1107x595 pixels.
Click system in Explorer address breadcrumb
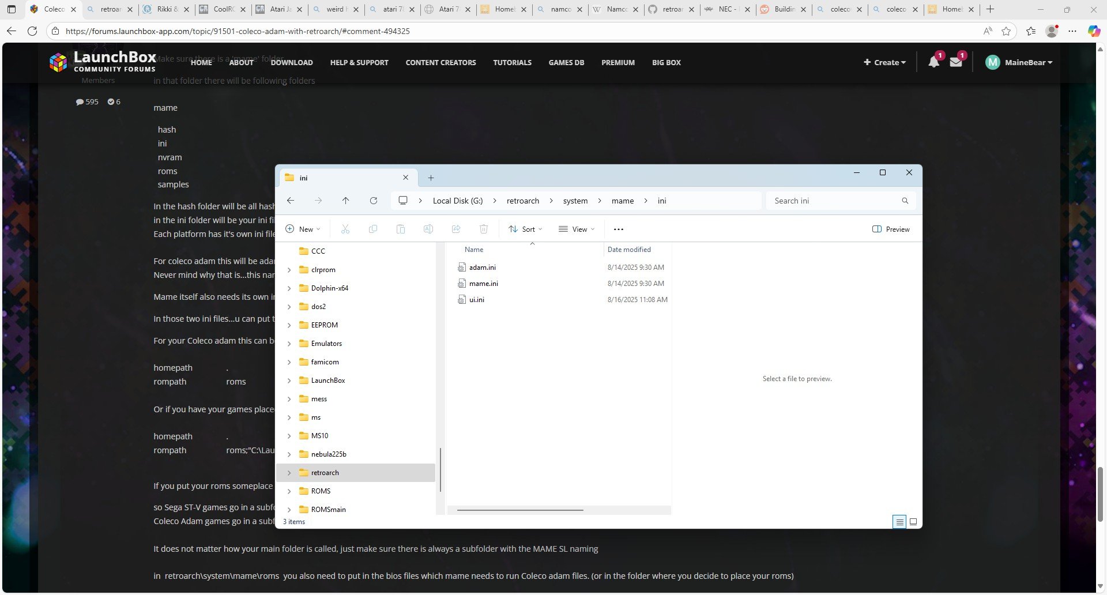575,201
